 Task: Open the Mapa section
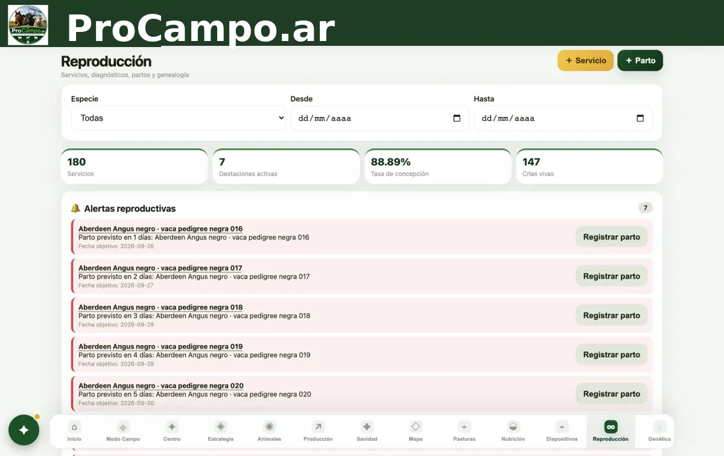click(416, 431)
